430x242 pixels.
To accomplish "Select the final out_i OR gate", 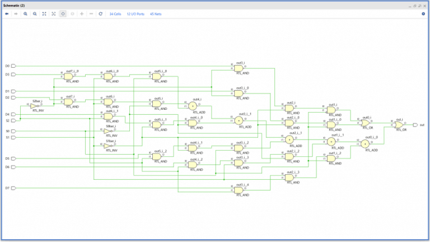I will point(399,125).
